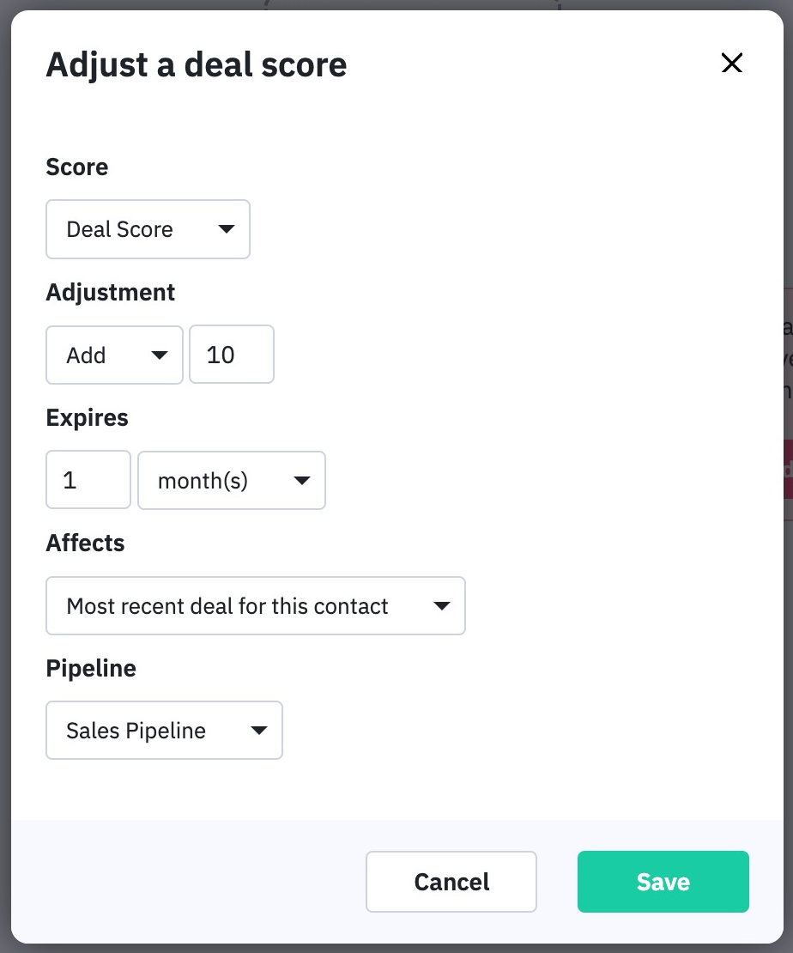Click the month(s) dropdown chevron

point(301,481)
